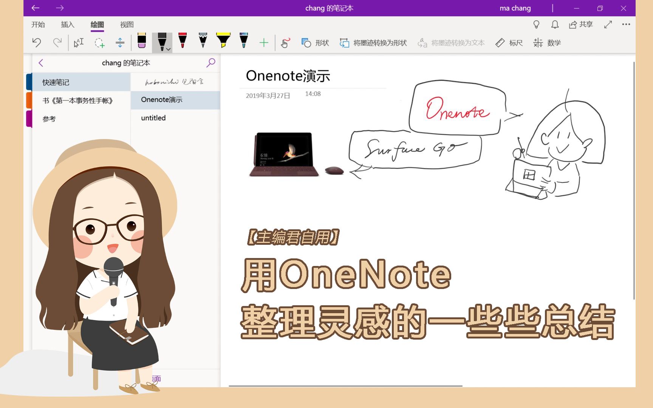Select the Lasso selection tool
The height and width of the screenshot is (408, 653).
(99, 43)
